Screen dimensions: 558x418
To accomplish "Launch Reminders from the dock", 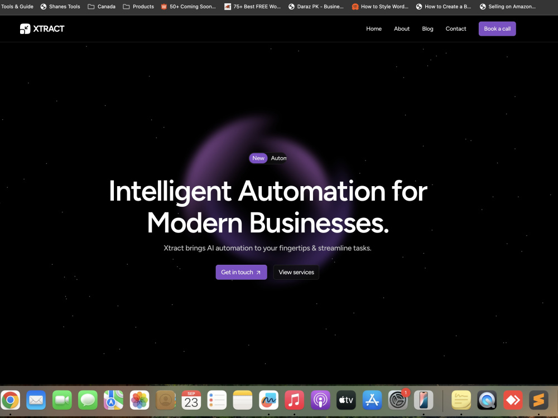I will (x=217, y=400).
